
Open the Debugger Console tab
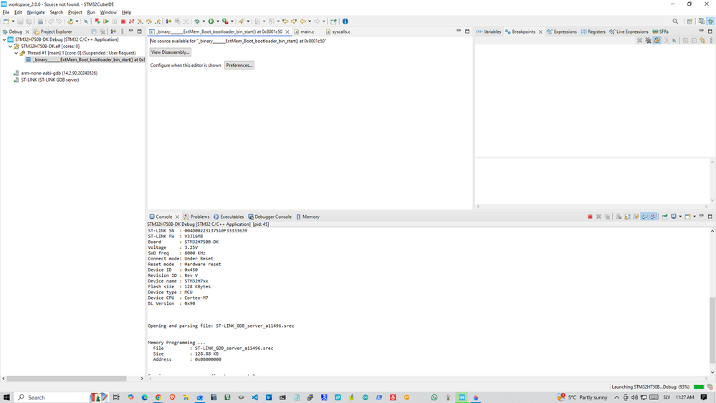click(x=270, y=217)
